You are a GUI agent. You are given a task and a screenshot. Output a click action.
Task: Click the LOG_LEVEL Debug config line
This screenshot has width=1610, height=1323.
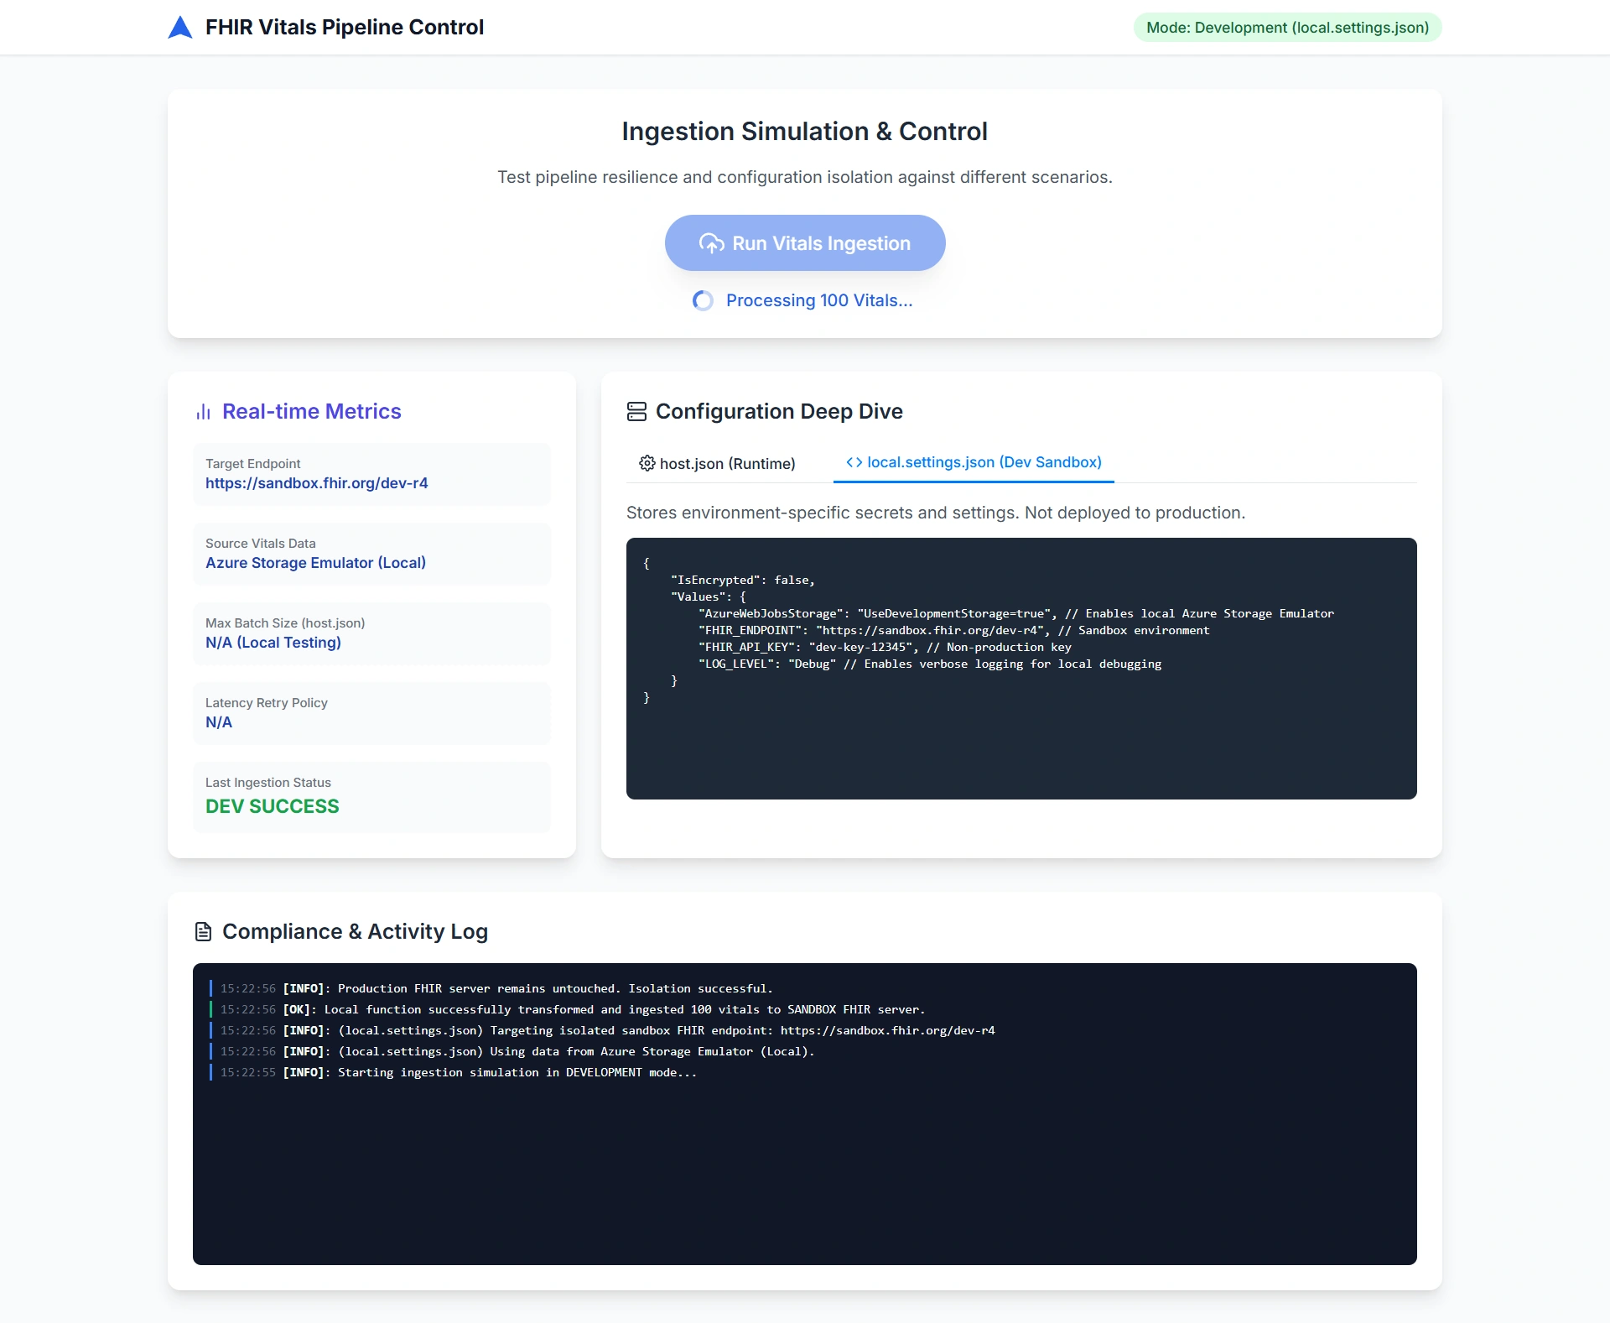(930, 664)
